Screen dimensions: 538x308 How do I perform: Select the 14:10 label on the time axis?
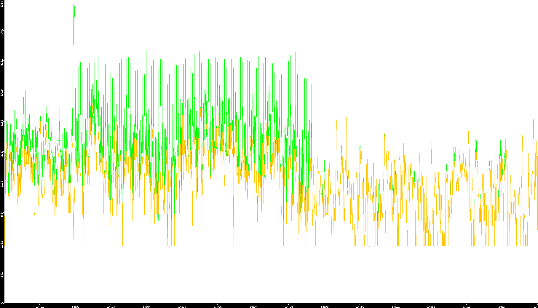coord(360,307)
